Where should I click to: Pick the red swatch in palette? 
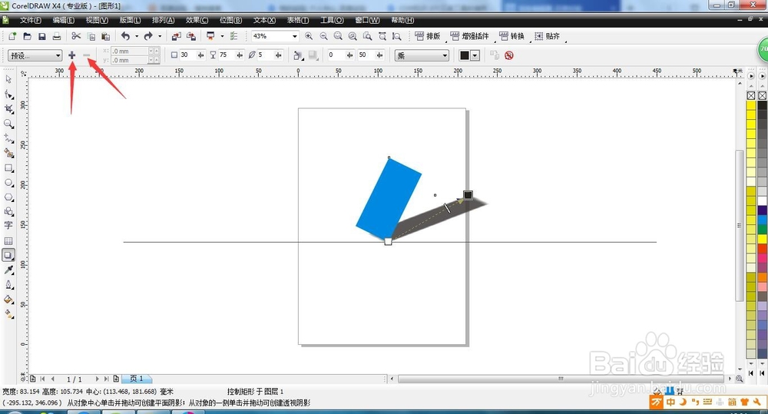click(x=763, y=249)
